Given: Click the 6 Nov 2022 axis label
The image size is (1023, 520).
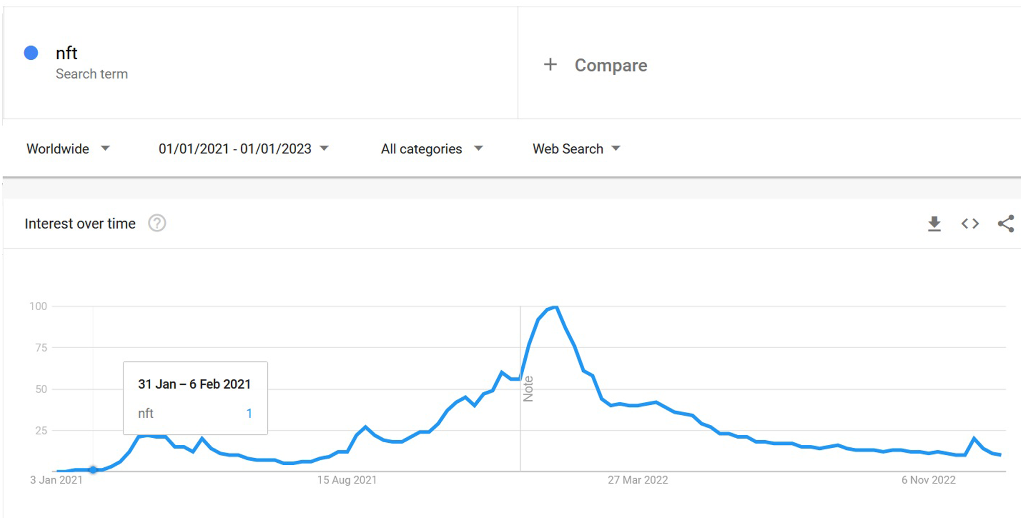Looking at the screenshot, I should point(928,480).
